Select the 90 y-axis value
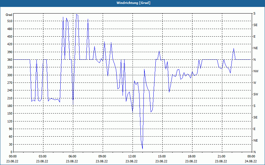Image resolution: width=265 pixels, height=165 pixels. [x=11, y=129]
